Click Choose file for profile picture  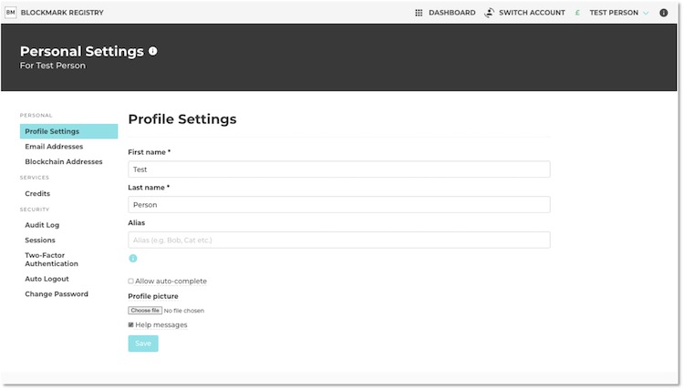point(144,311)
